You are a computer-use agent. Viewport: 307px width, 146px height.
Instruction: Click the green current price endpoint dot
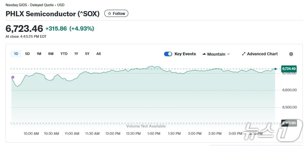coord(275,69)
